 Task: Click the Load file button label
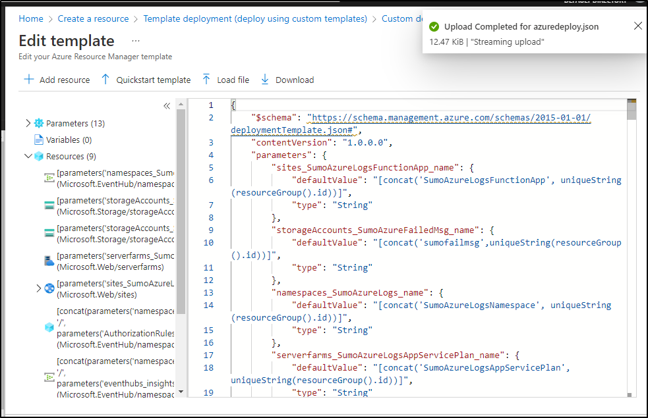(x=233, y=80)
